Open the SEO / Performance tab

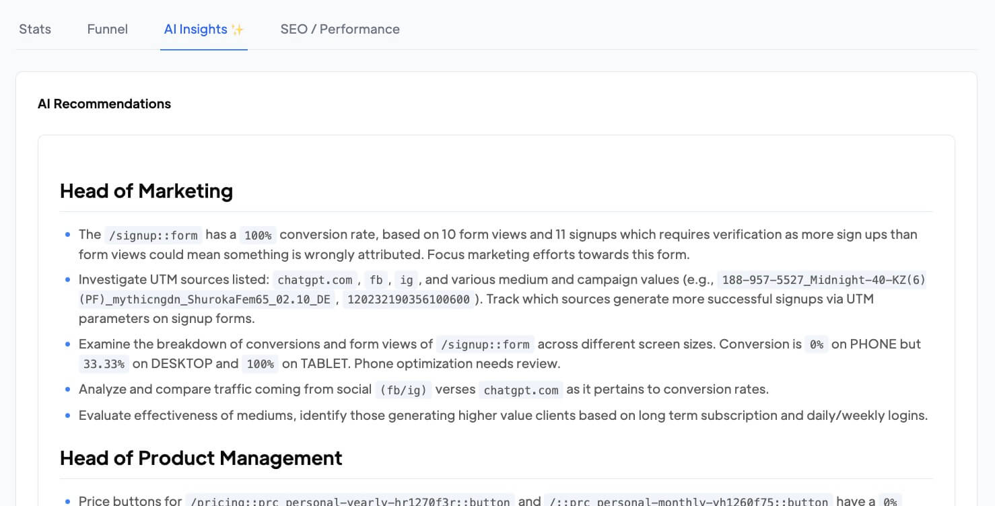tap(340, 29)
